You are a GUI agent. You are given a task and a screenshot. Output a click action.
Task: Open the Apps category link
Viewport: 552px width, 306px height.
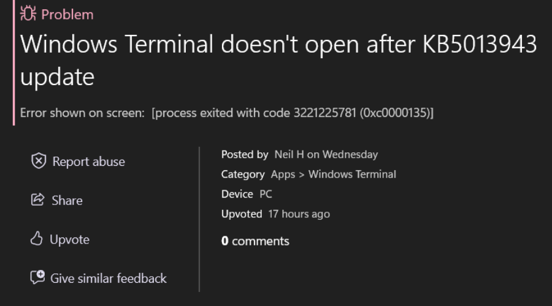283,174
